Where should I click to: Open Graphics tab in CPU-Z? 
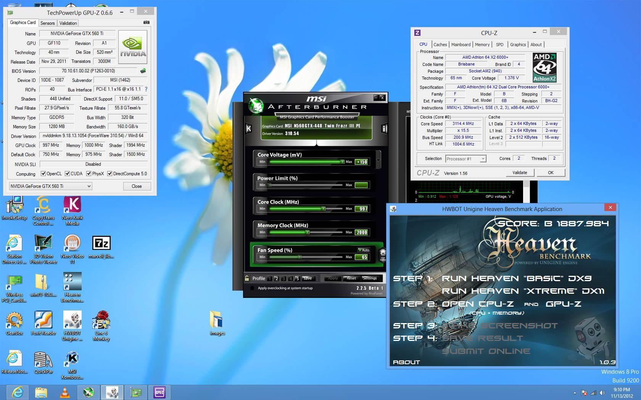518,45
